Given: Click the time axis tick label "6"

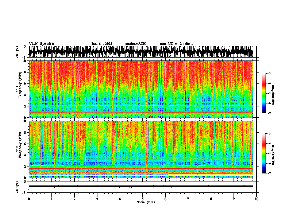Looking at the screenshot, I should [165, 199].
